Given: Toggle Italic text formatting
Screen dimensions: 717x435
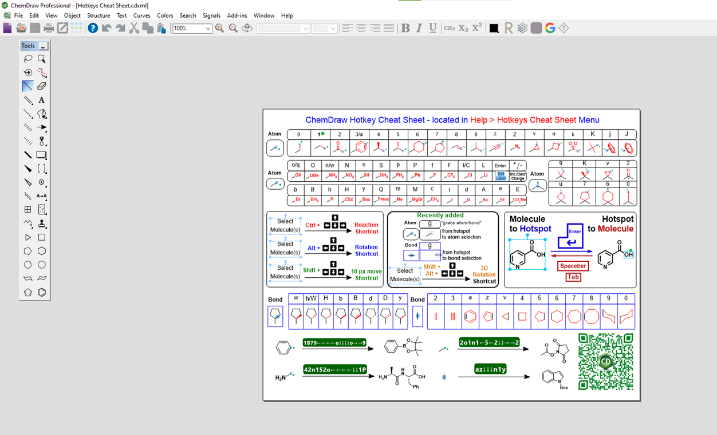Looking at the screenshot, I should click(419, 28).
